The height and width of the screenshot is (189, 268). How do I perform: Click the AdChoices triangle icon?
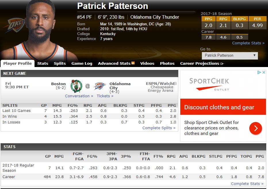[x=259, y=72]
